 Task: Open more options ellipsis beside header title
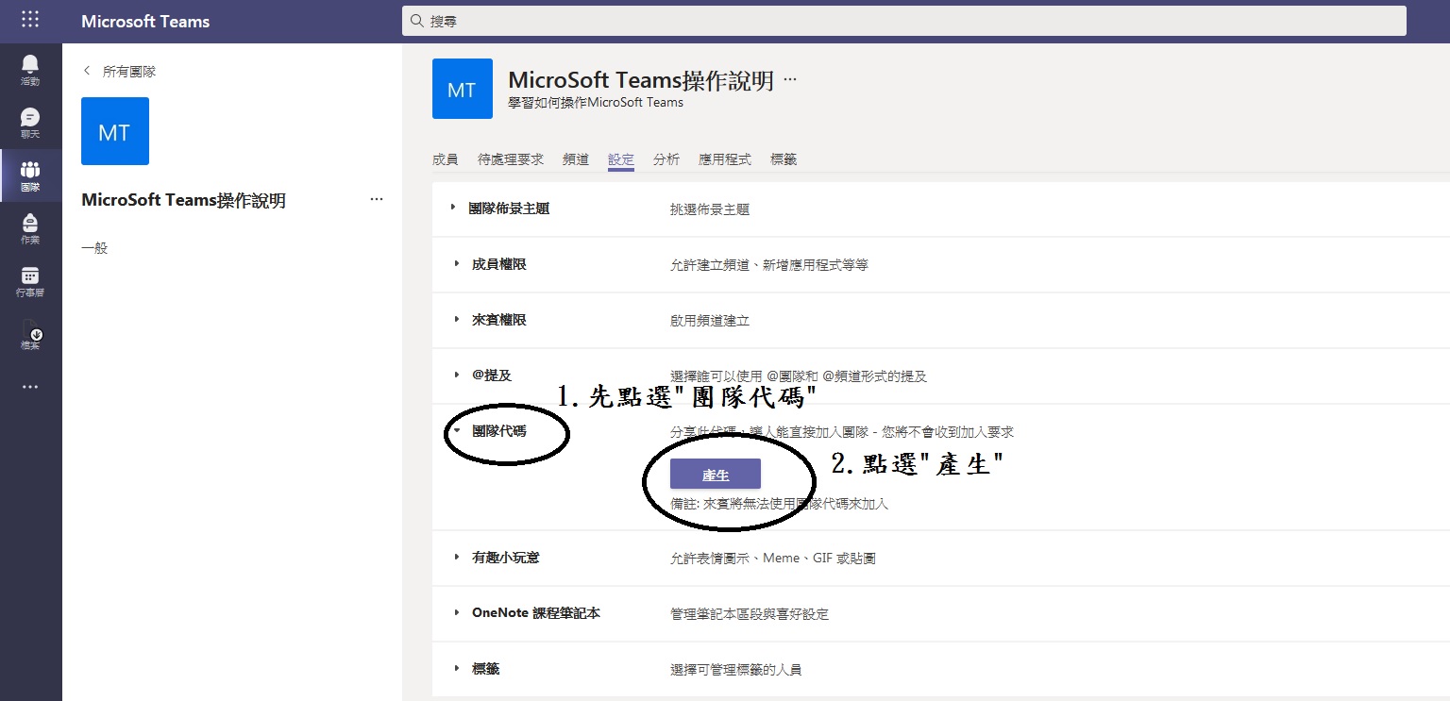point(790,80)
